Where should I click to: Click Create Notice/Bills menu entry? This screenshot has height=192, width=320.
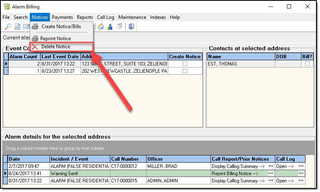pyautogui.click(x=61, y=27)
